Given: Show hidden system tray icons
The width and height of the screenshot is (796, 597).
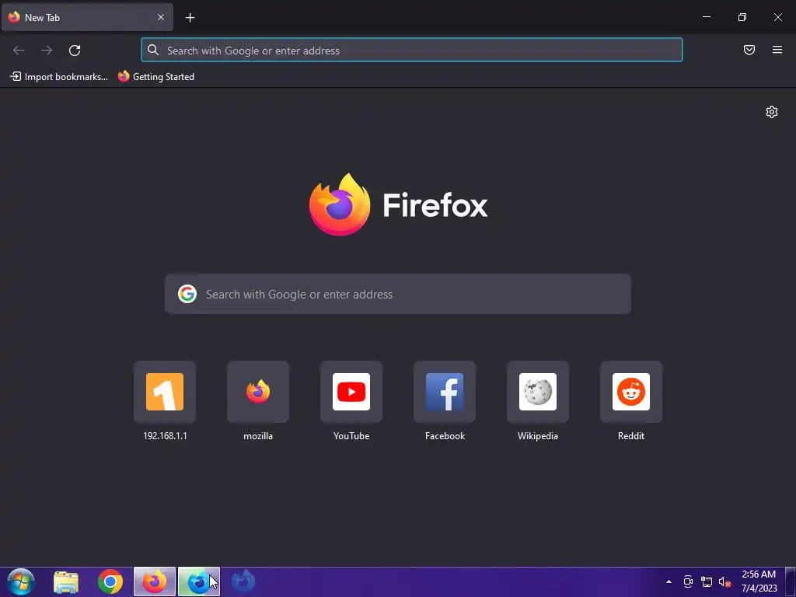Looking at the screenshot, I should tap(669, 581).
